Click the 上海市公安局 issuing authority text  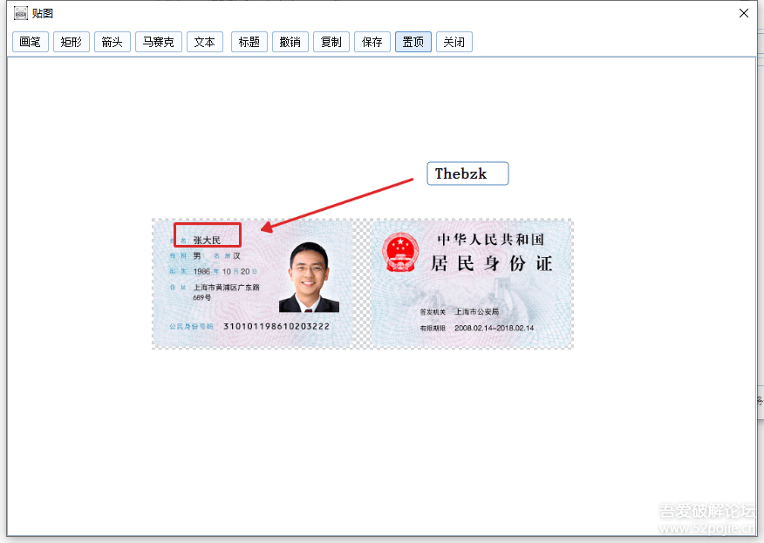pyautogui.click(x=476, y=312)
